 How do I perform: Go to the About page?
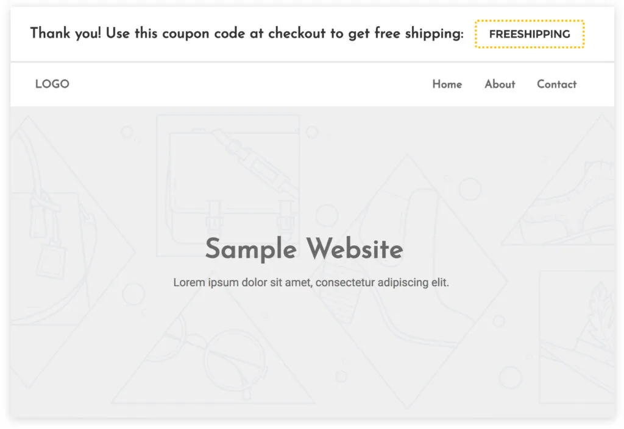coord(499,85)
